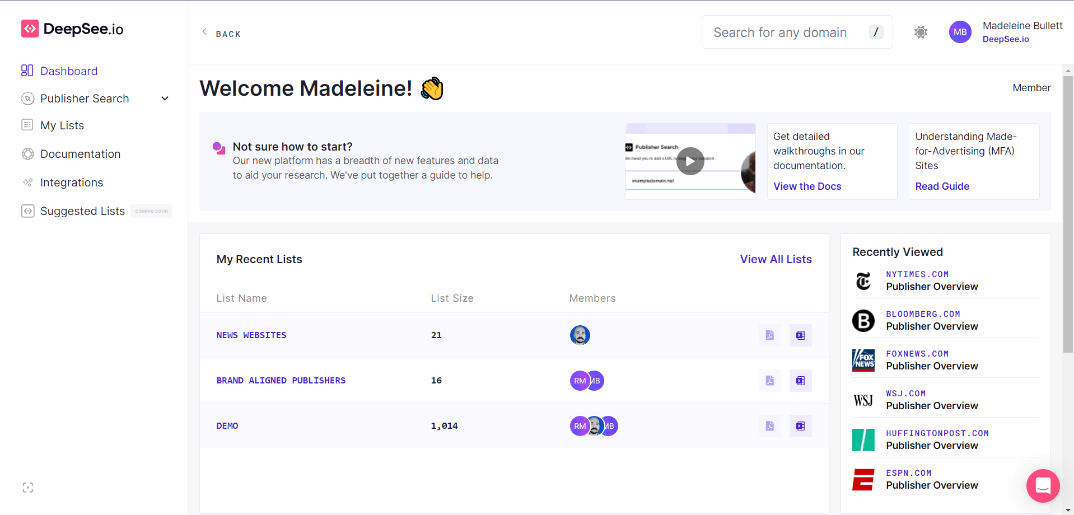This screenshot has height=515, width=1074.
Task: Click the View the Docs link
Action: [807, 186]
